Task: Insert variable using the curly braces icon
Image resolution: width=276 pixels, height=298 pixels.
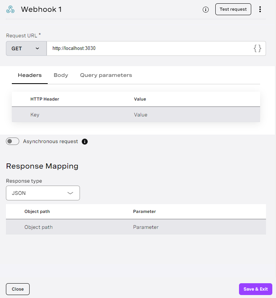Action: click(x=258, y=48)
